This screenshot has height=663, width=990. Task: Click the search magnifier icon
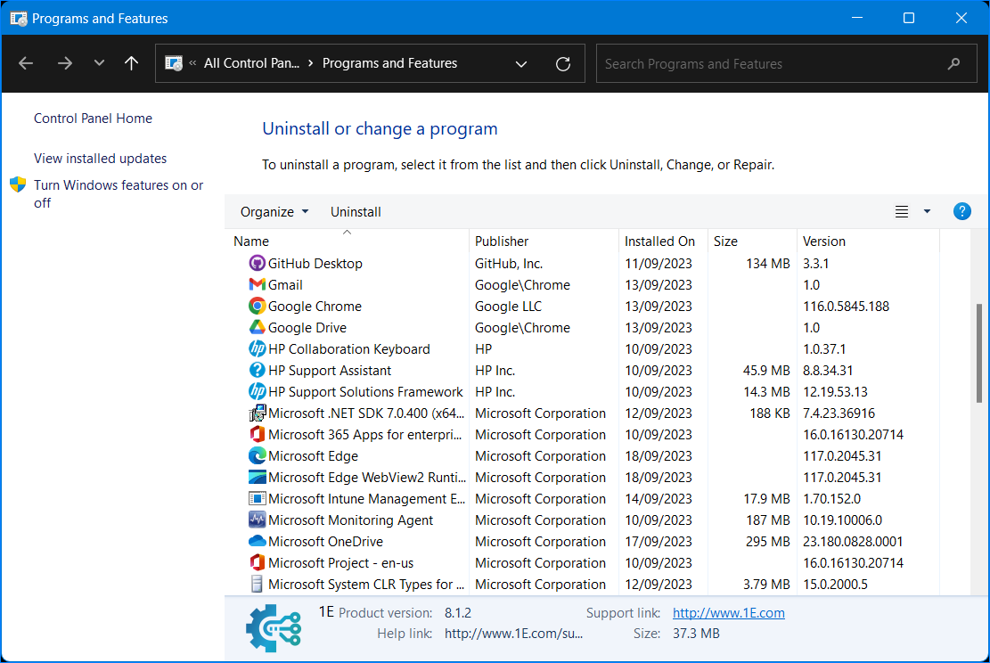954,63
